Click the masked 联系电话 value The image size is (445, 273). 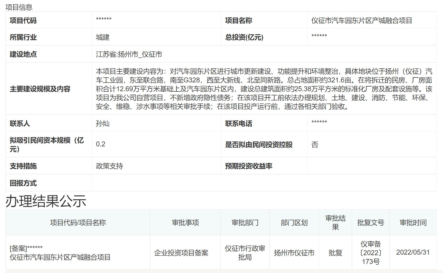[x=319, y=122]
